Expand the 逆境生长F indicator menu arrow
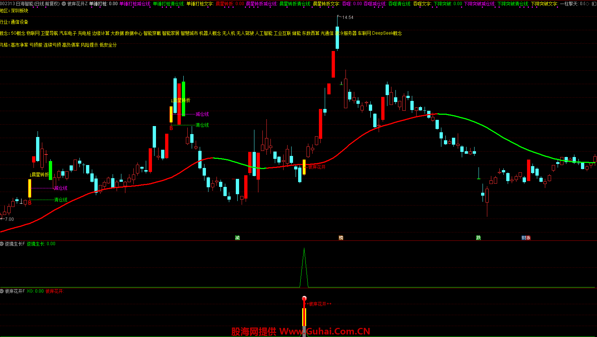 (x=2, y=244)
